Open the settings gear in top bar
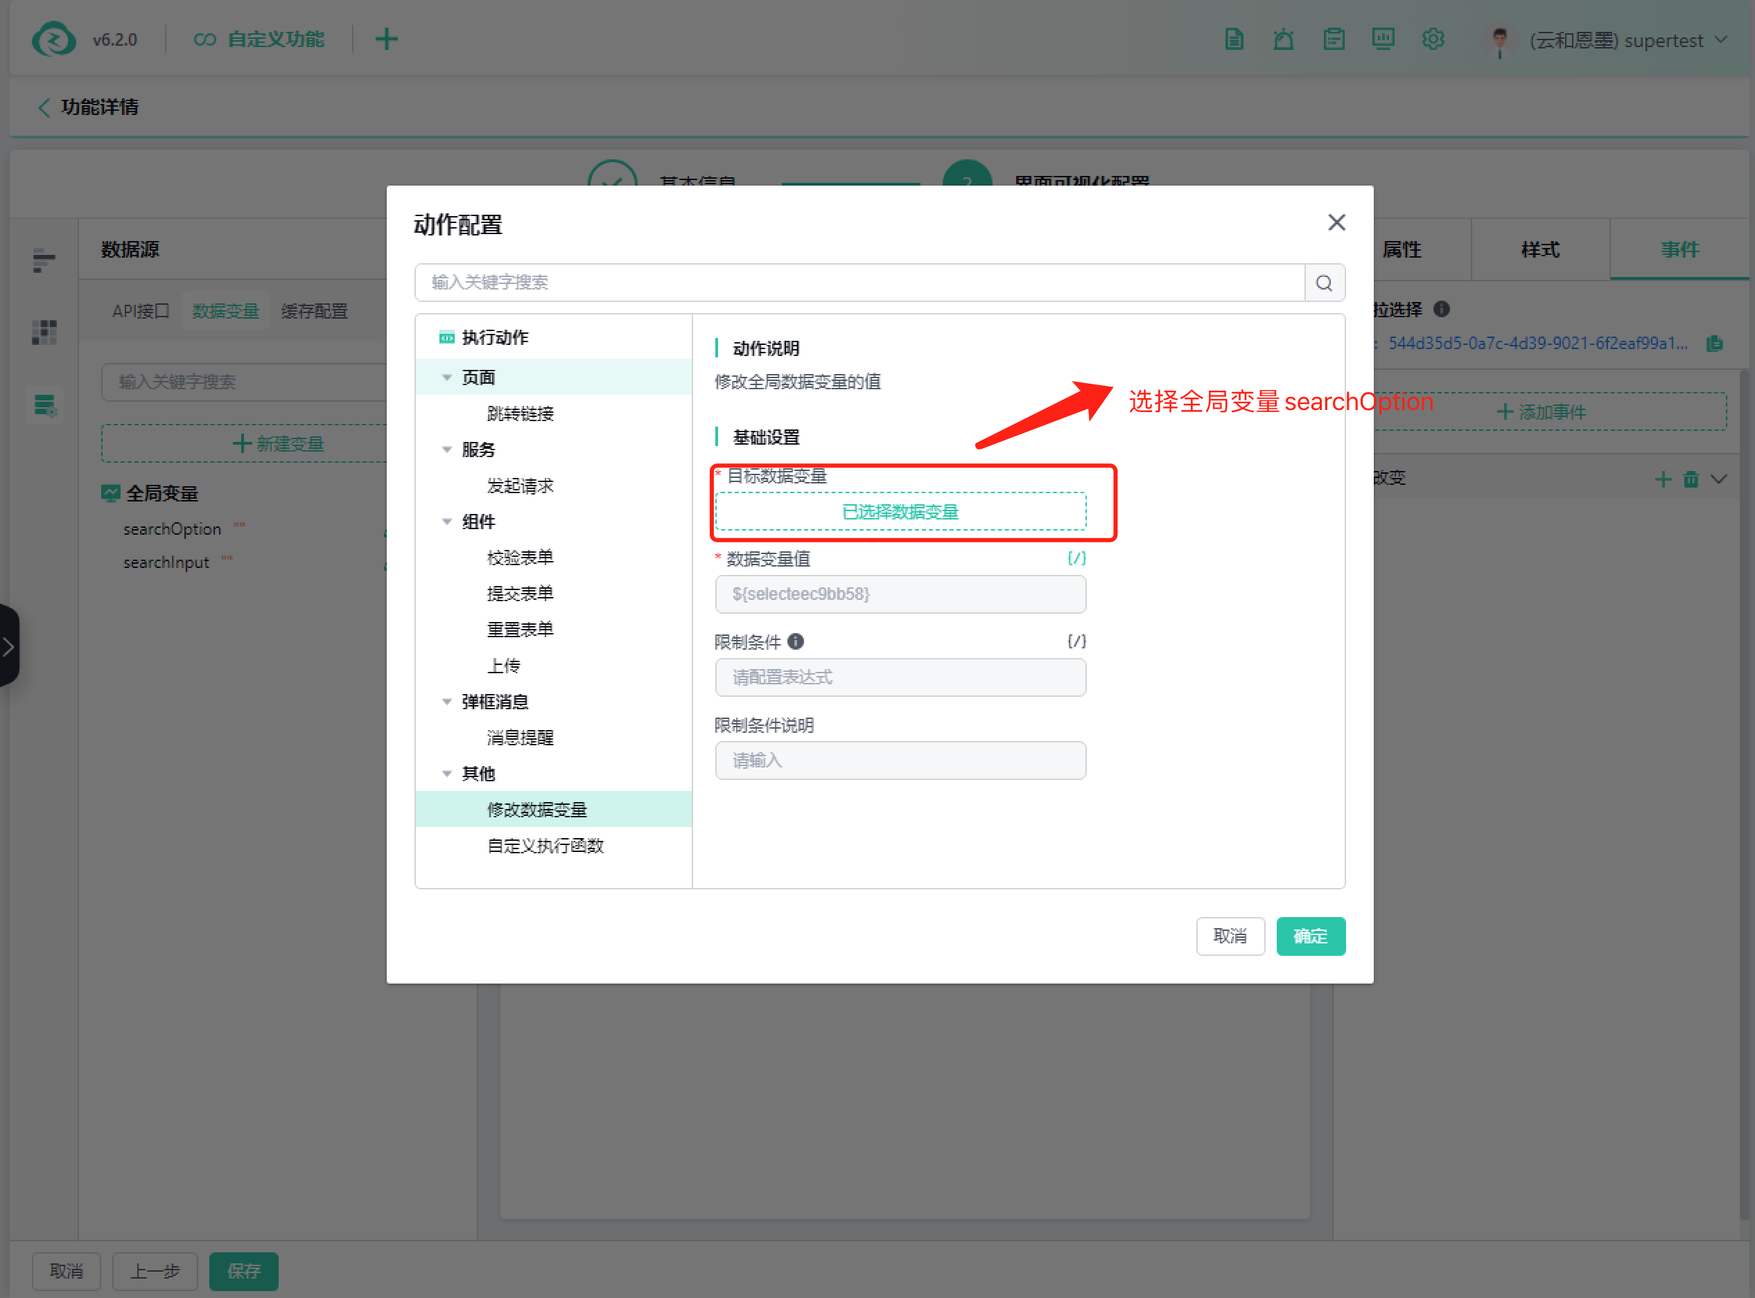 click(1433, 39)
